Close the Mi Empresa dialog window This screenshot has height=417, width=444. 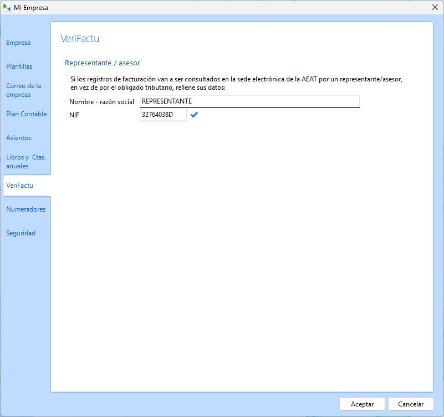(x=435, y=7)
